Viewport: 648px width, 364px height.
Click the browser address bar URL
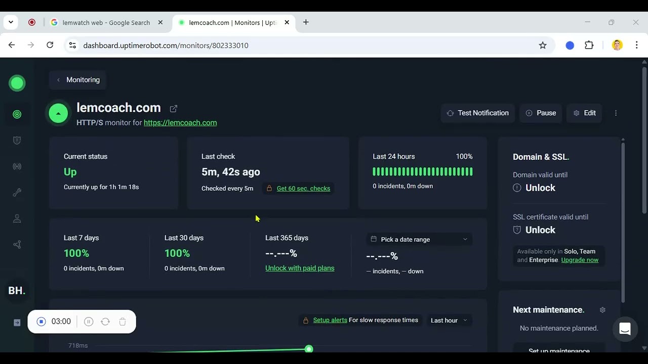166,45
